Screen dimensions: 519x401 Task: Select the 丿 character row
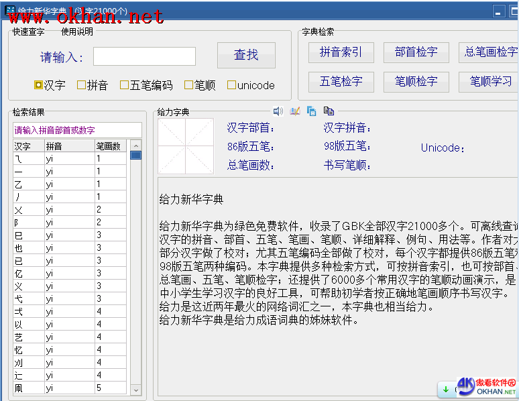[x=70, y=197]
